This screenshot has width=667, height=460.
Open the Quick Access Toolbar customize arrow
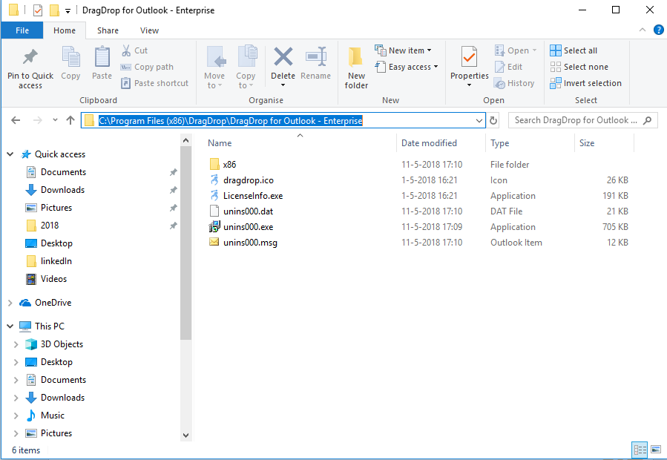tap(68, 10)
